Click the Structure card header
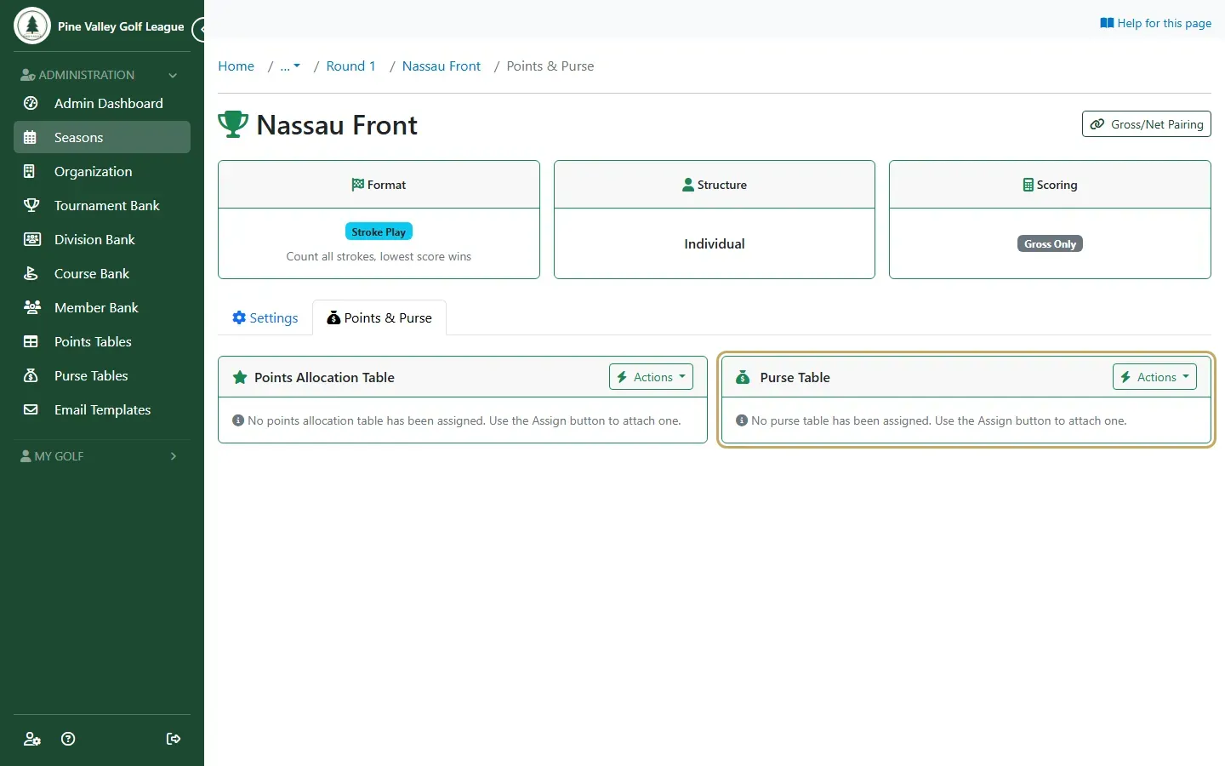 click(715, 185)
